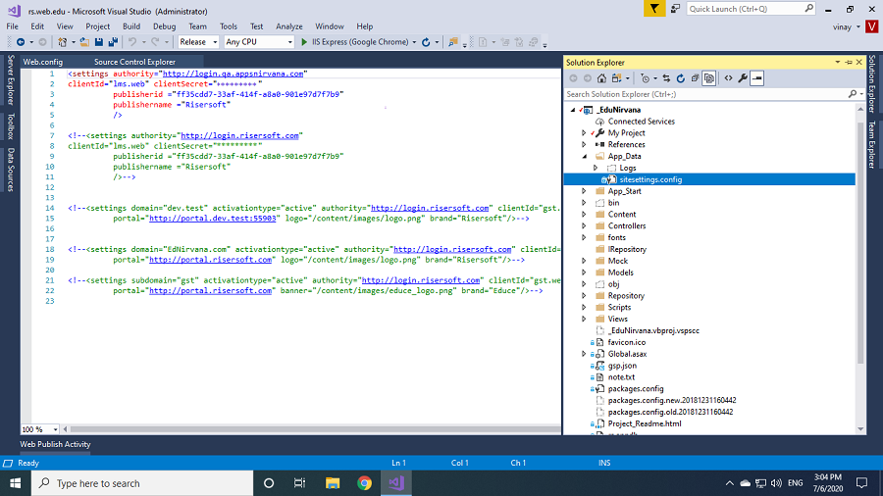This screenshot has width=883, height=496.
Task: Expand the References node
Action: coord(584,144)
